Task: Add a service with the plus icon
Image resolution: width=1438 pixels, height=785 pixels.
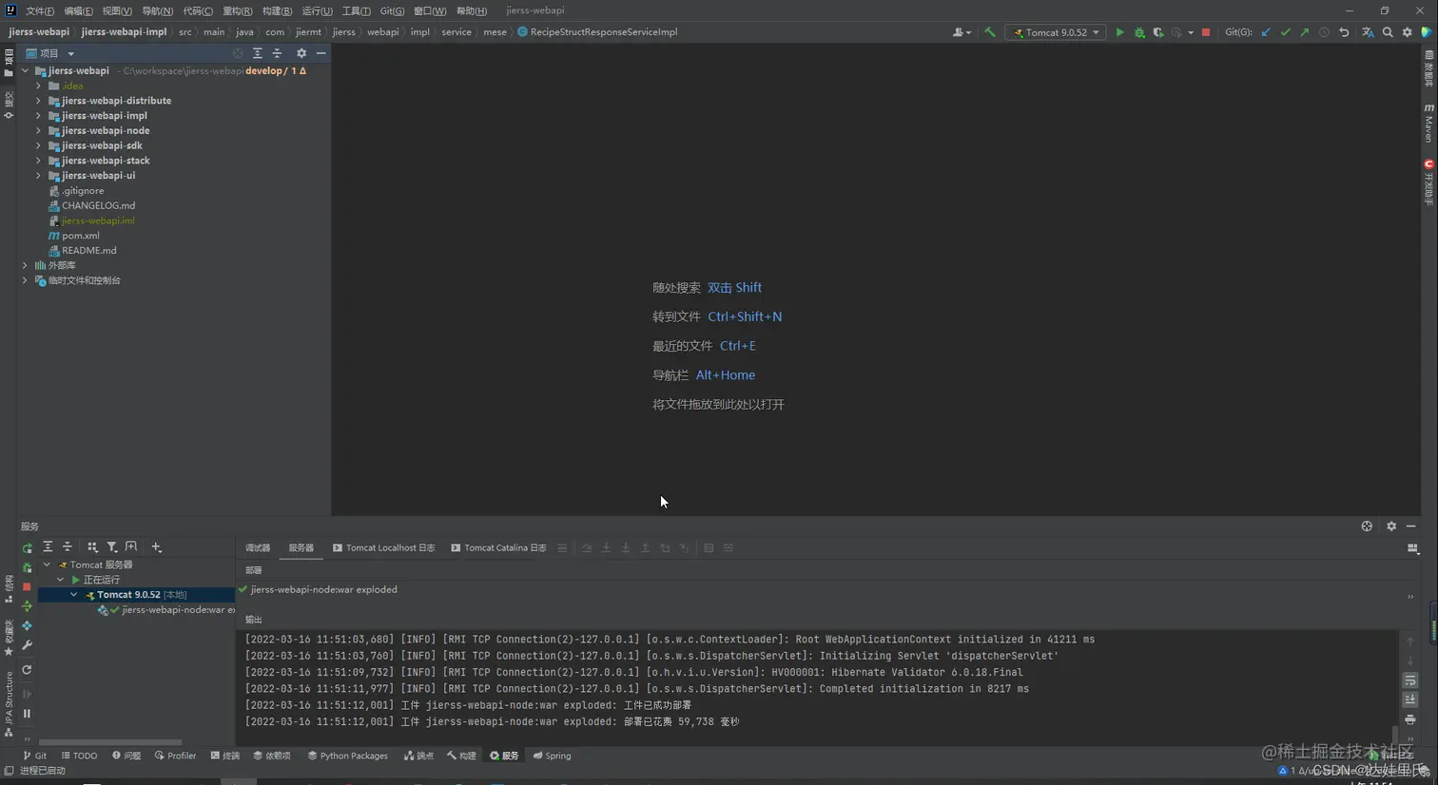Action: (x=157, y=547)
